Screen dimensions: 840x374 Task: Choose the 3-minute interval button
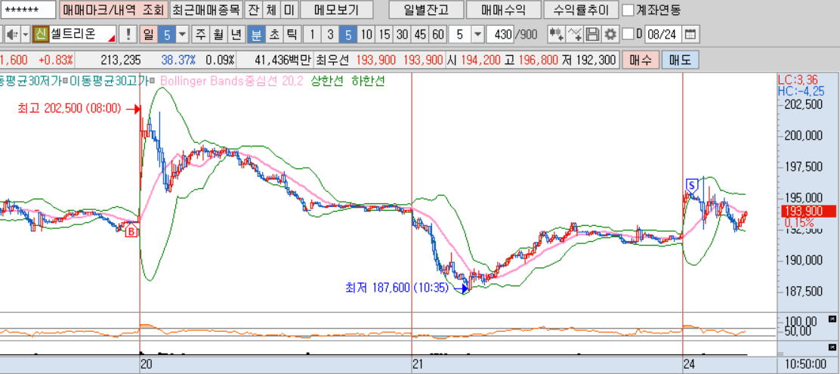(330, 35)
